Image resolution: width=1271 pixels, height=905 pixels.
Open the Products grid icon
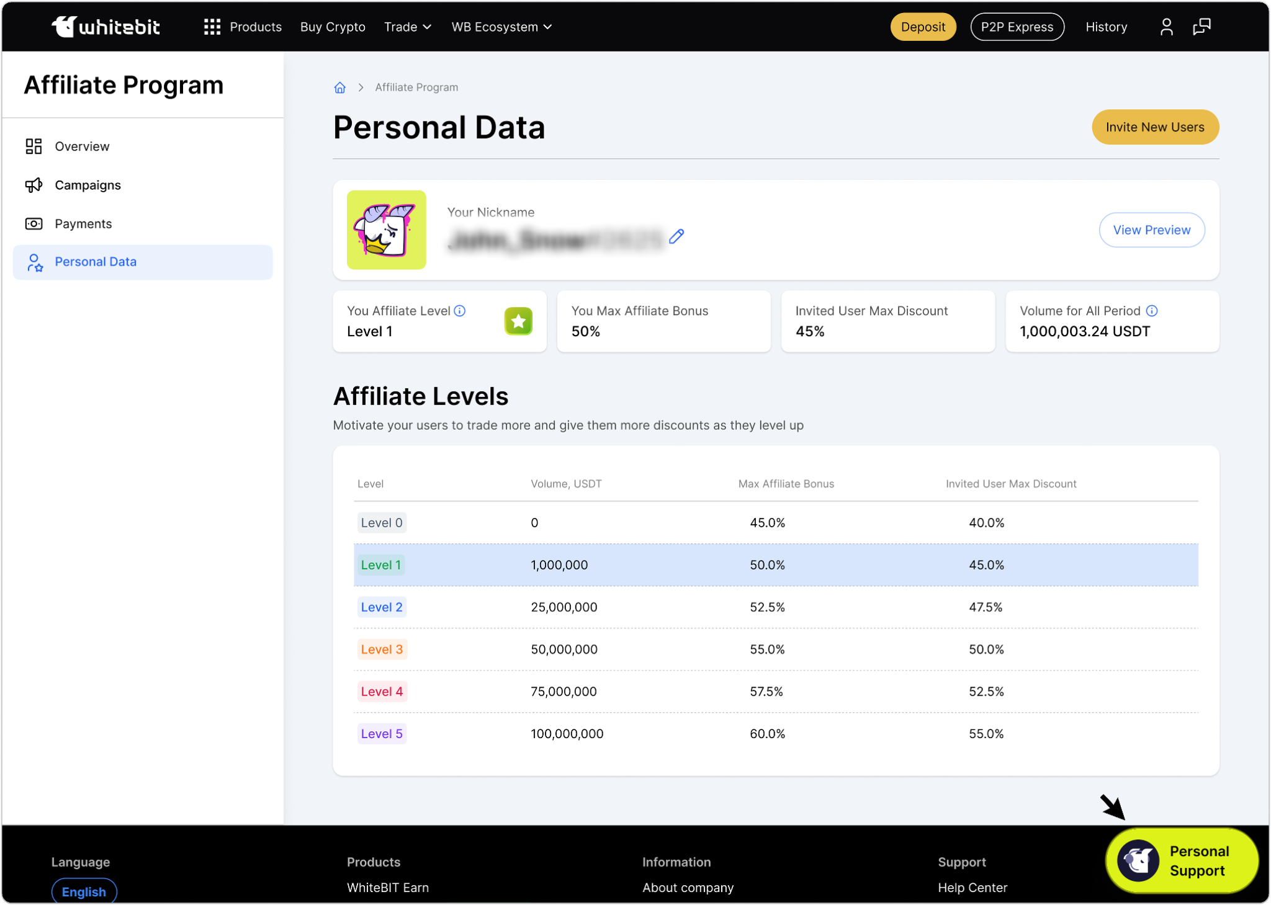(212, 27)
